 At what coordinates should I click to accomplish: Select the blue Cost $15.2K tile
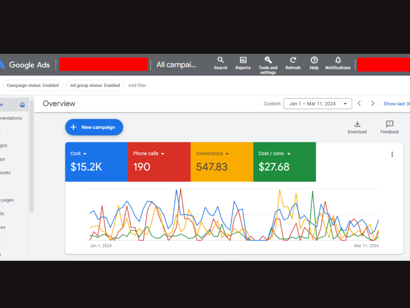click(96, 162)
